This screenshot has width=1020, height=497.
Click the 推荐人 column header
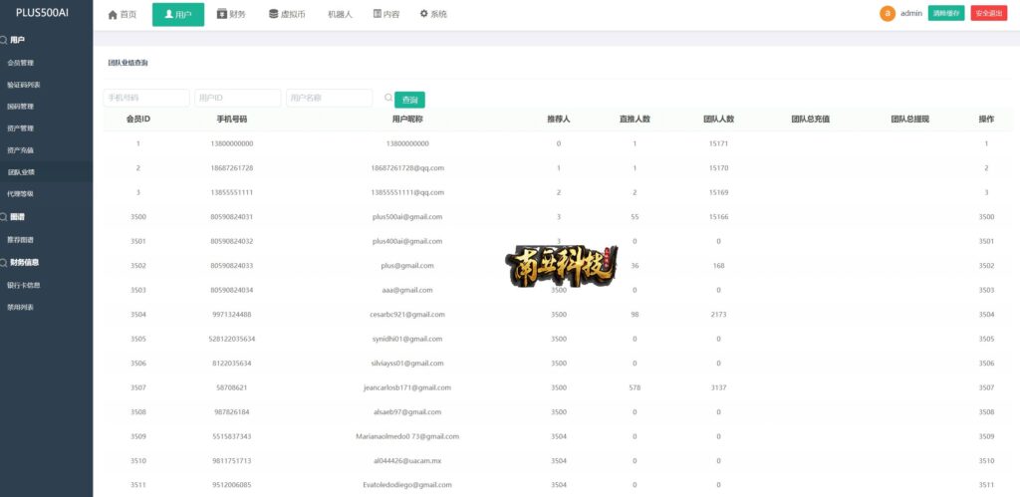559,120
